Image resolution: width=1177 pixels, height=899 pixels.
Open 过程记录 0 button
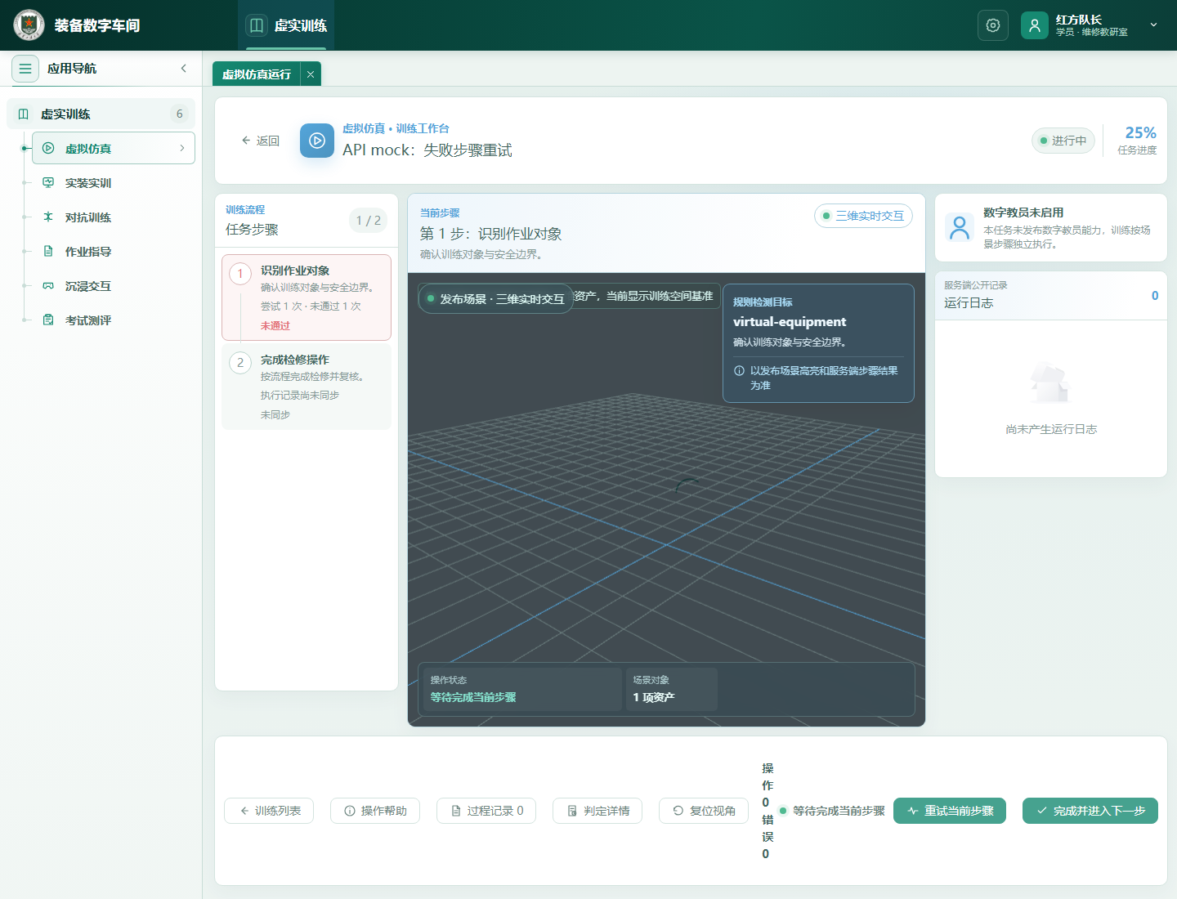click(x=486, y=811)
